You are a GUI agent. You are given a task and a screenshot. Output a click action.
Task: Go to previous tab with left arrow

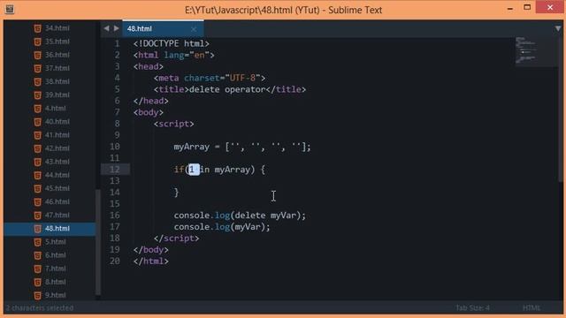click(x=106, y=28)
